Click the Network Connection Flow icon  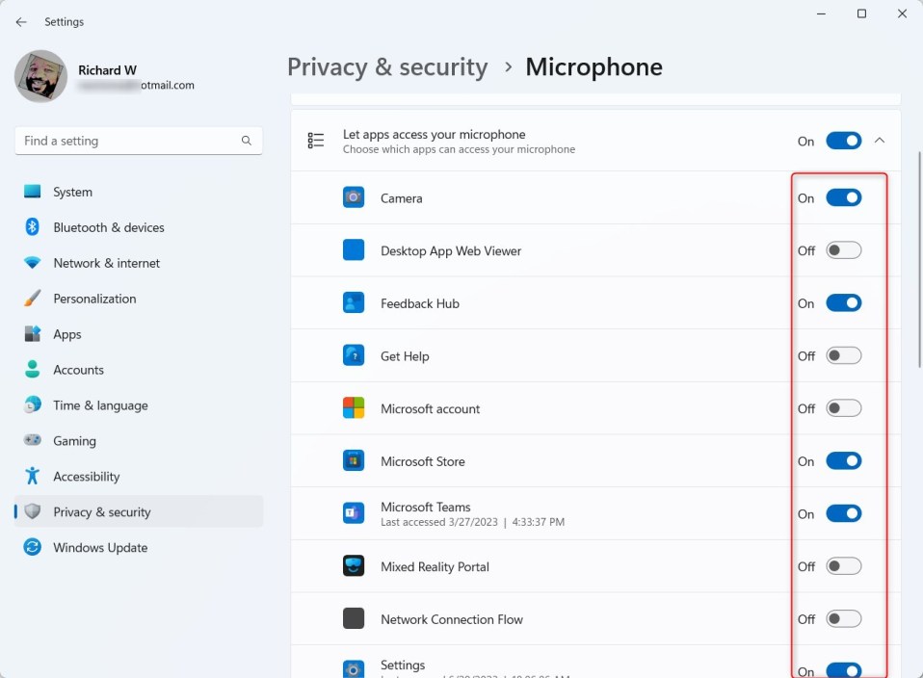pos(354,618)
